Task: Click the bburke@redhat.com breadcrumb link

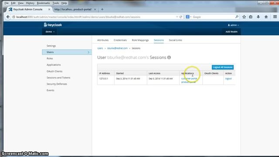Action: point(117,48)
